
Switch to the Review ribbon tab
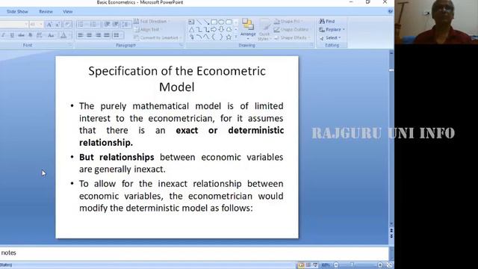tap(46, 12)
